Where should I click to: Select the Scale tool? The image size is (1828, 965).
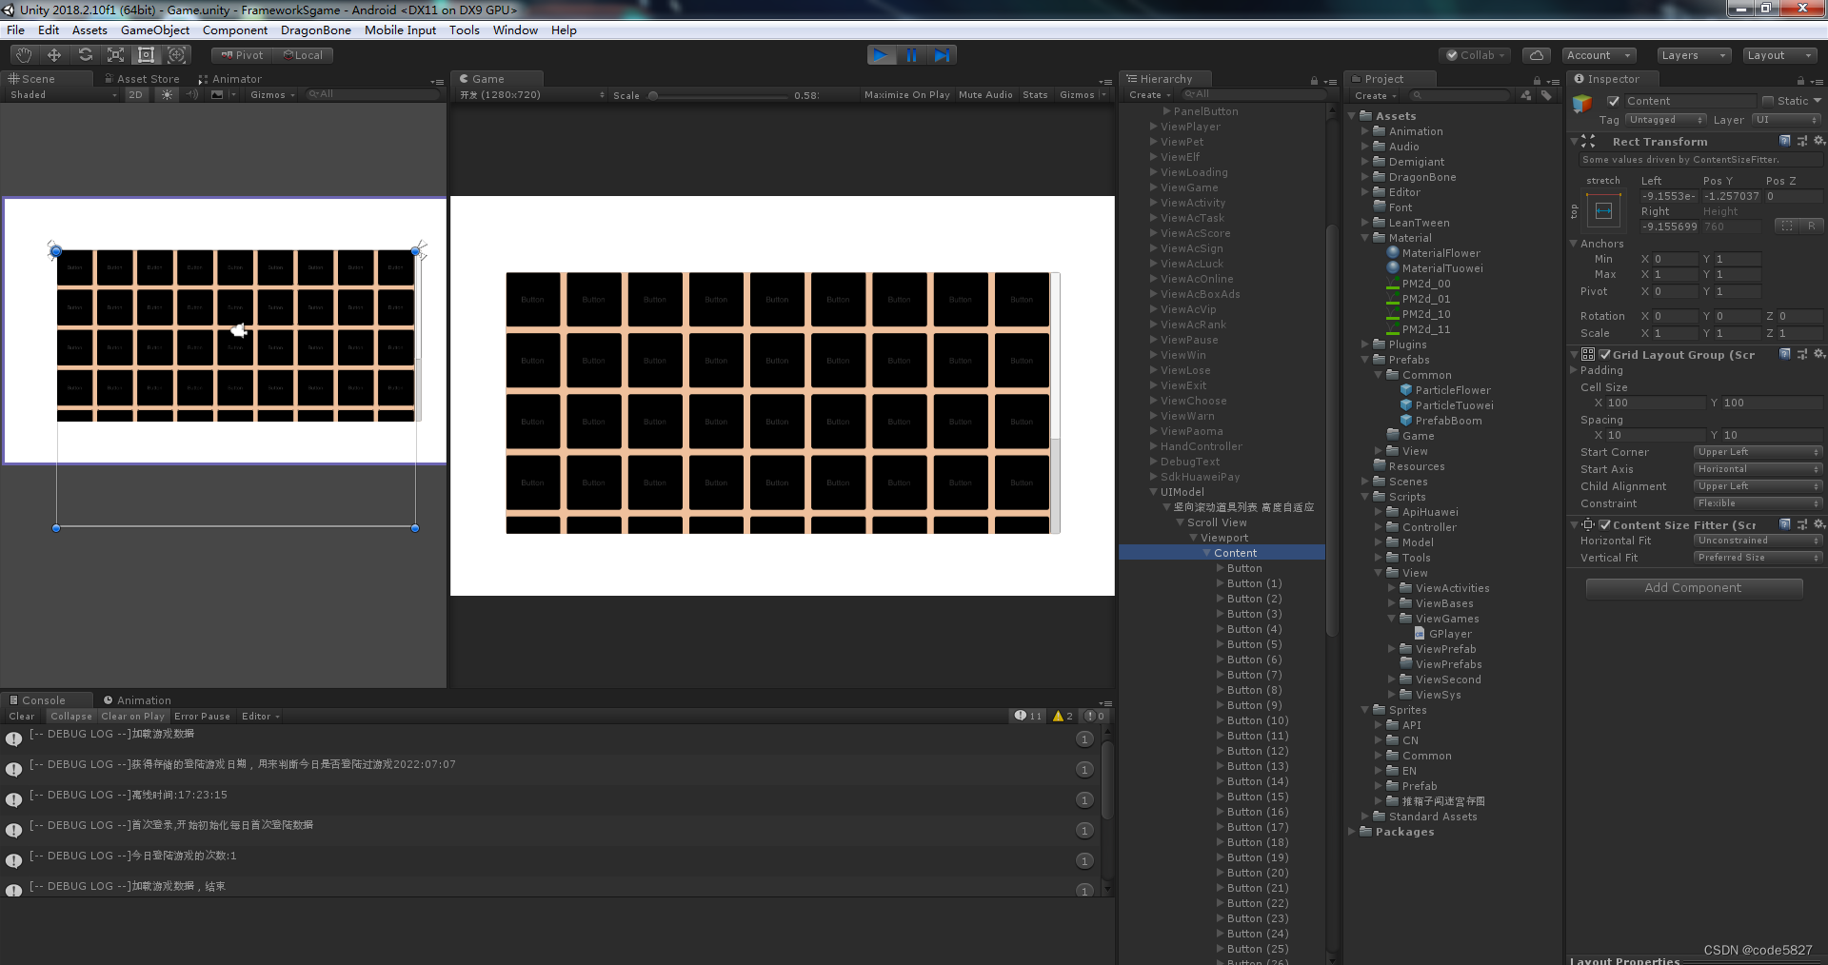click(x=116, y=54)
